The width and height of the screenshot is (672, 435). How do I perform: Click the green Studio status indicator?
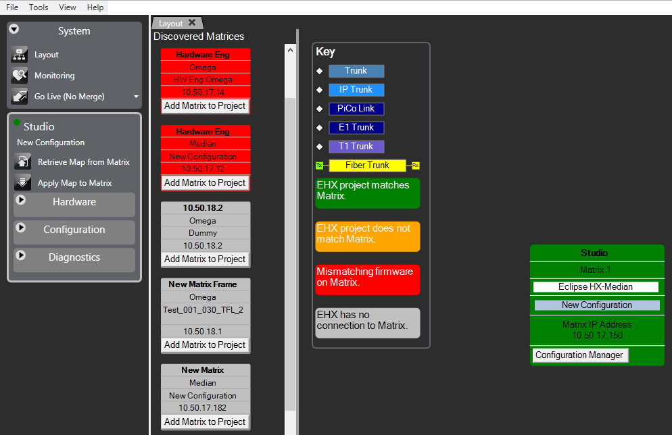pyautogui.click(x=17, y=123)
